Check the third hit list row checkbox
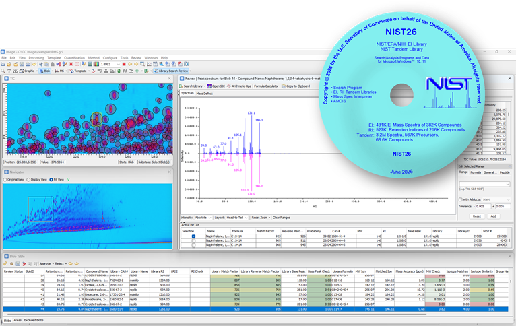 click(193, 244)
